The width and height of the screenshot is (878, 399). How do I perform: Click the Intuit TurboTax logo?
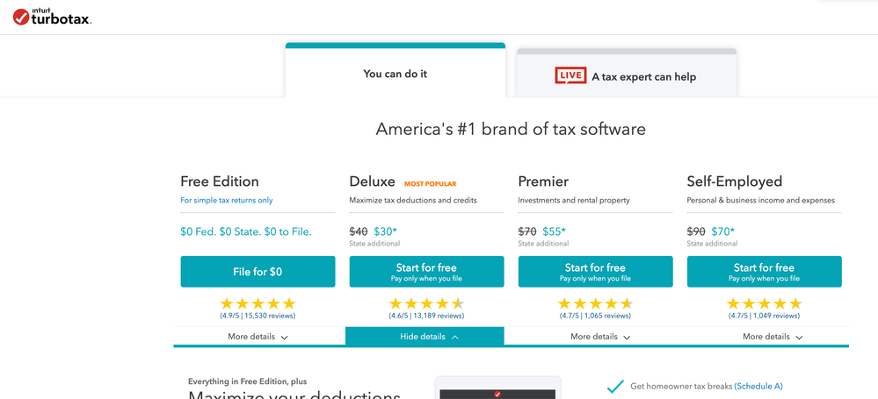[52, 17]
